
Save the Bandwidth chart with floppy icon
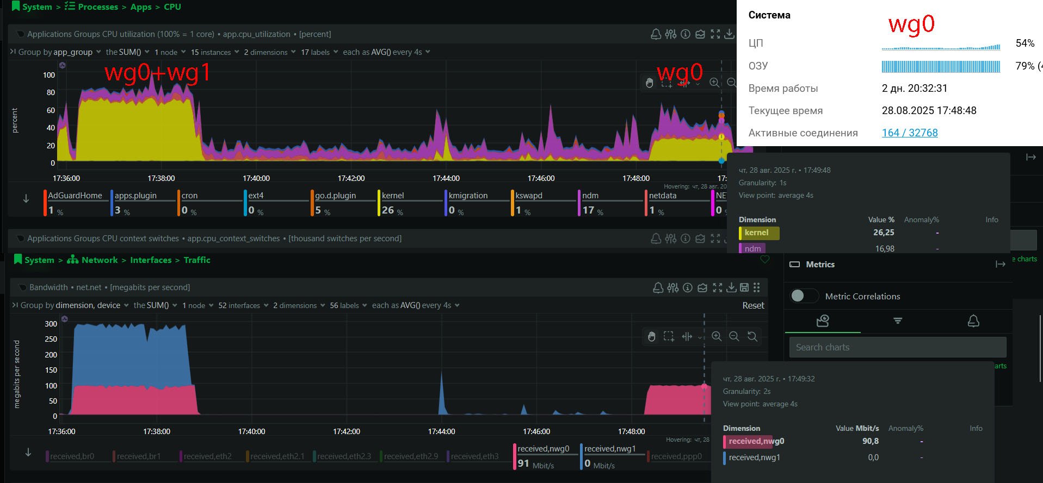click(x=744, y=287)
